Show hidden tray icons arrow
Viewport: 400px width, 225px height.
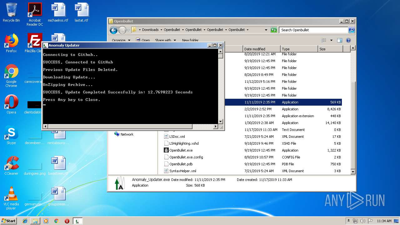[x=349, y=221]
